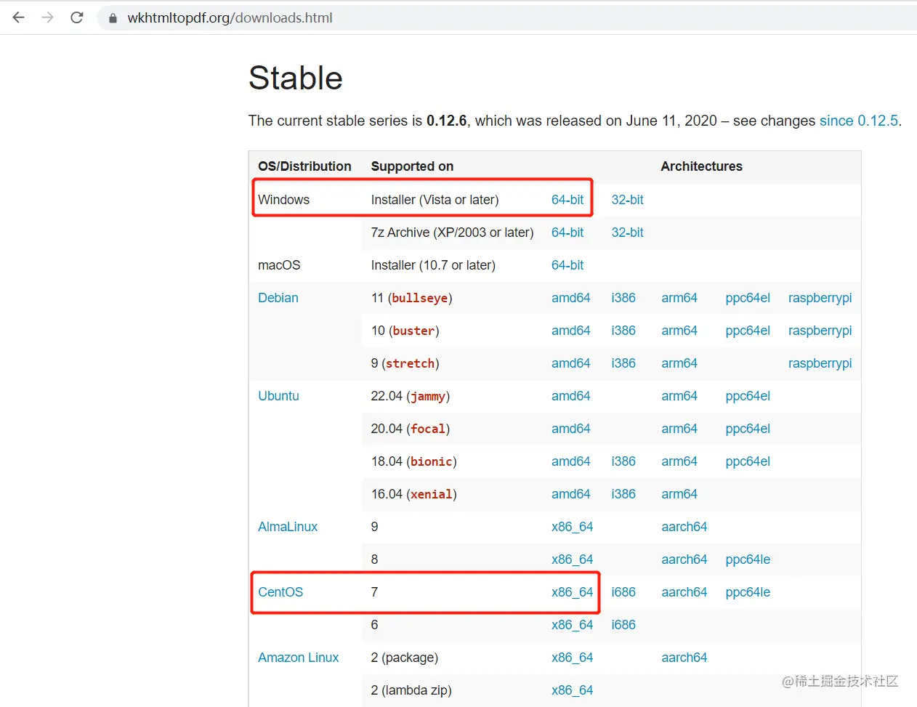917x707 pixels.
Task: Download AlmaLinux 9 x86_64
Action: click(572, 527)
